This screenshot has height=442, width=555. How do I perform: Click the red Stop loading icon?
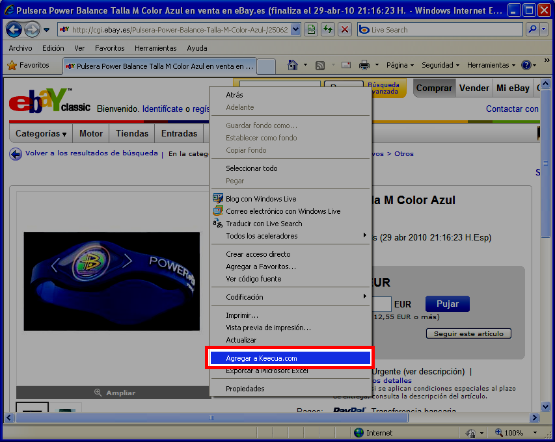coord(345,30)
